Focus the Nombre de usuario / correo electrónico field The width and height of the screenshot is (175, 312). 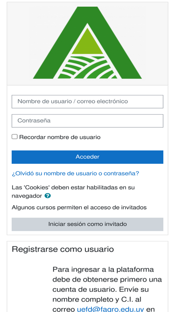pyautogui.click(x=88, y=102)
